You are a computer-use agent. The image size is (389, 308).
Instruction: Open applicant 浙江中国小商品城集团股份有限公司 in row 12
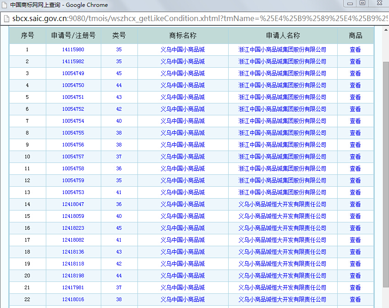click(282, 180)
